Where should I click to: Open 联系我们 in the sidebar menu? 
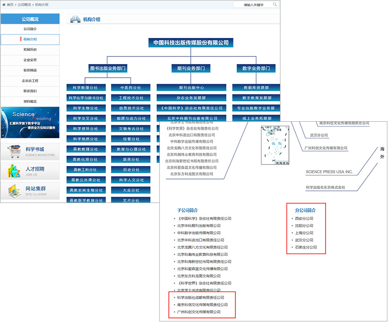[30, 91]
